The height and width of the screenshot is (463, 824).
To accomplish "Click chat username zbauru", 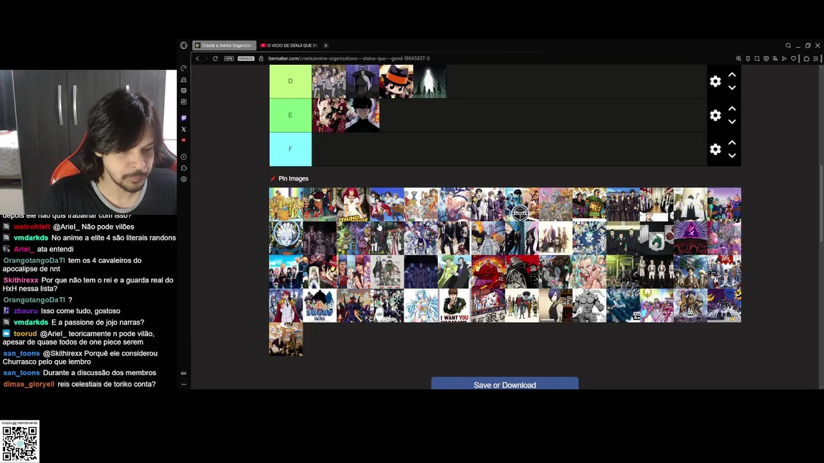I will [x=26, y=311].
